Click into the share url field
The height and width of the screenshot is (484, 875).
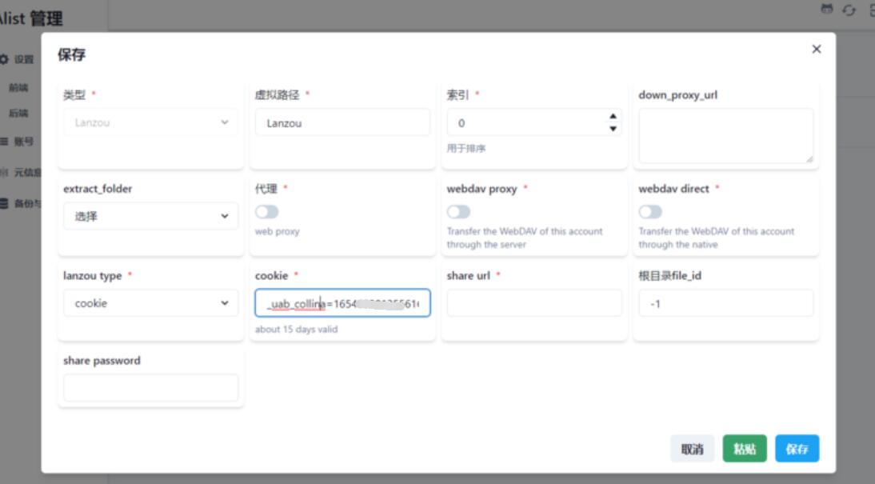[x=534, y=303]
